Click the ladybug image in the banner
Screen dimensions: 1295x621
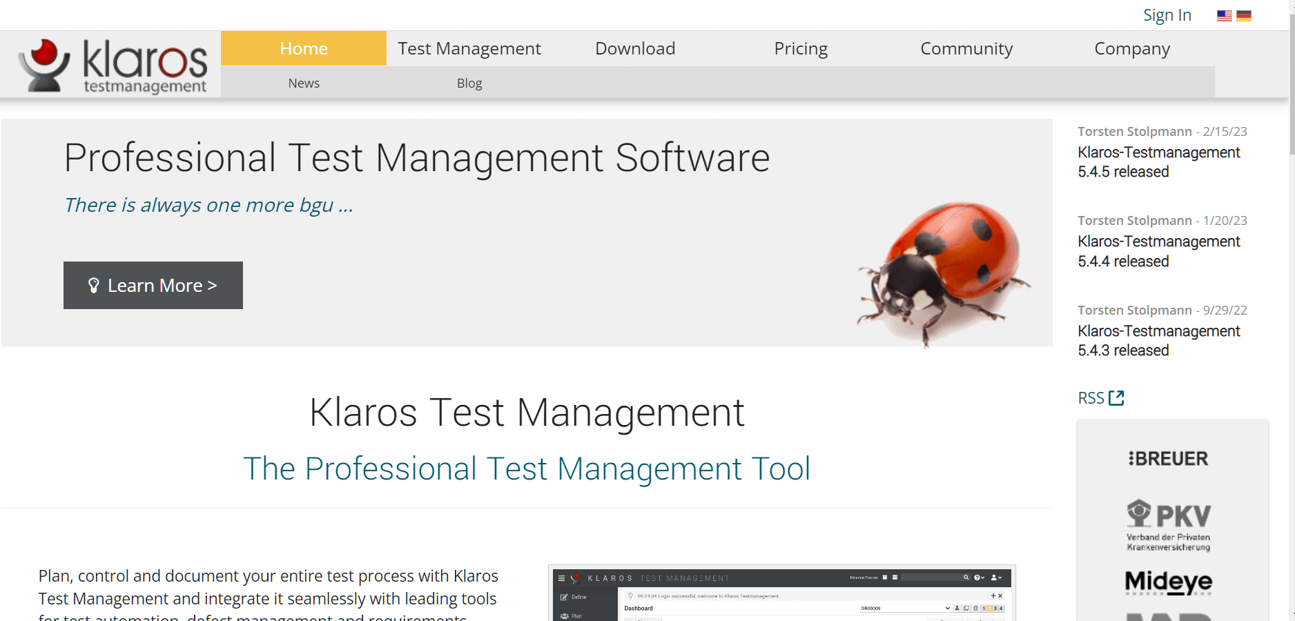tap(943, 273)
